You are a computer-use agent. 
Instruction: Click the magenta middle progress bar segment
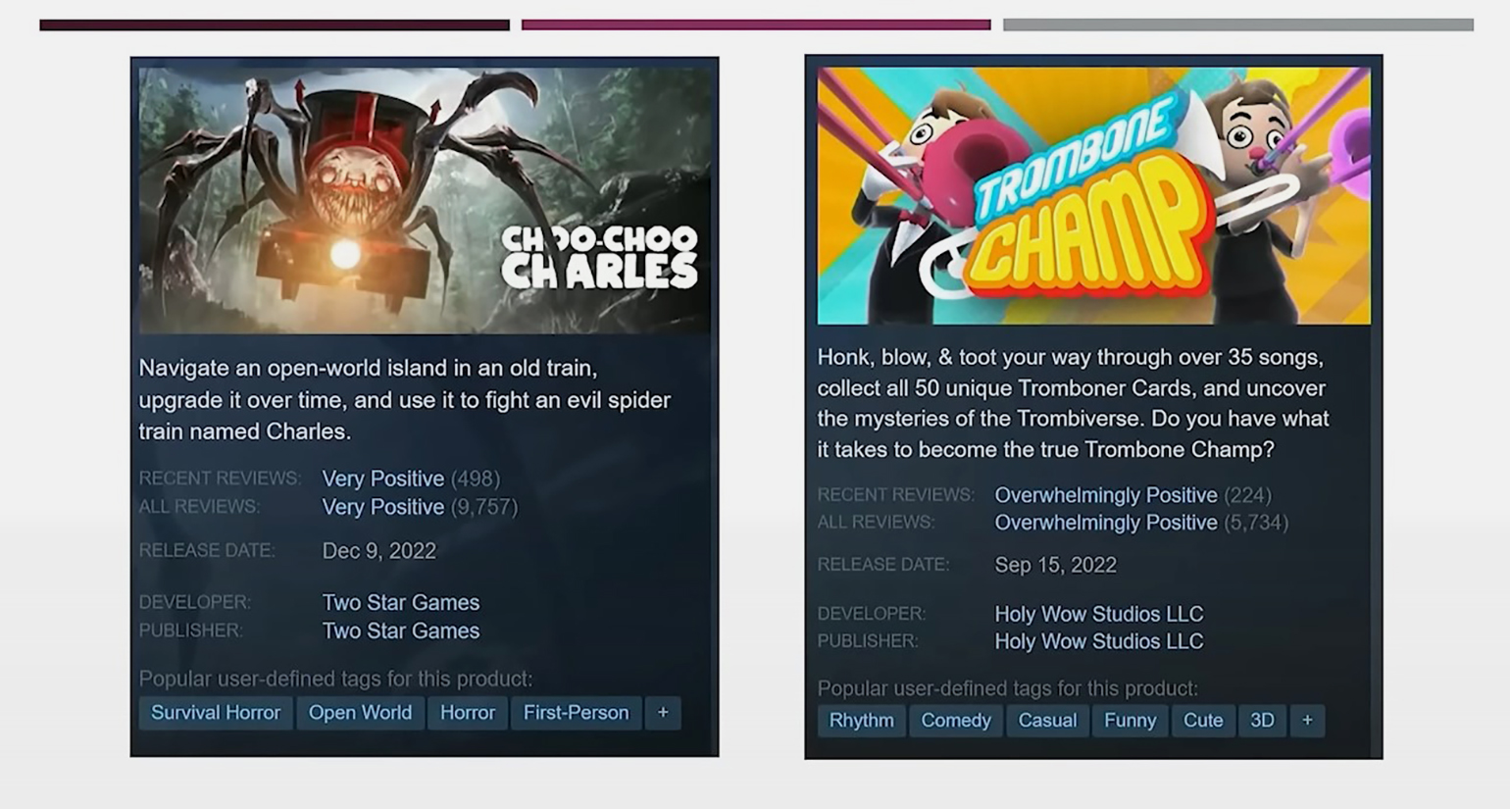[756, 25]
